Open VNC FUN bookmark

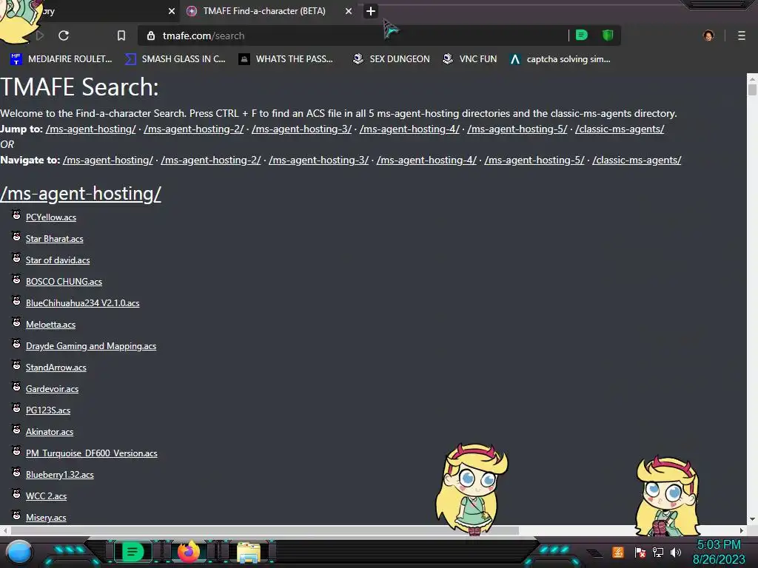coord(470,59)
